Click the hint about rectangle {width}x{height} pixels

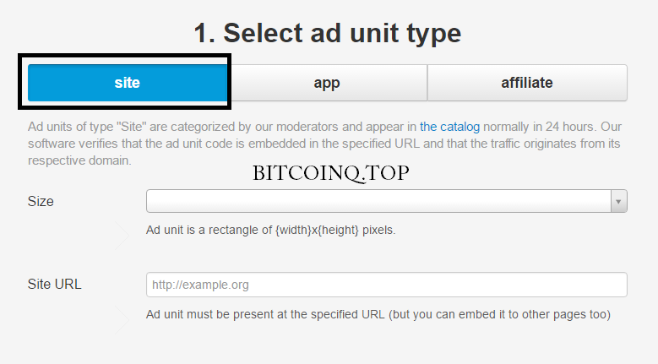tap(270, 231)
